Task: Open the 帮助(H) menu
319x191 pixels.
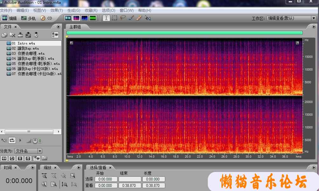Action: pyautogui.click(x=145, y=10)
